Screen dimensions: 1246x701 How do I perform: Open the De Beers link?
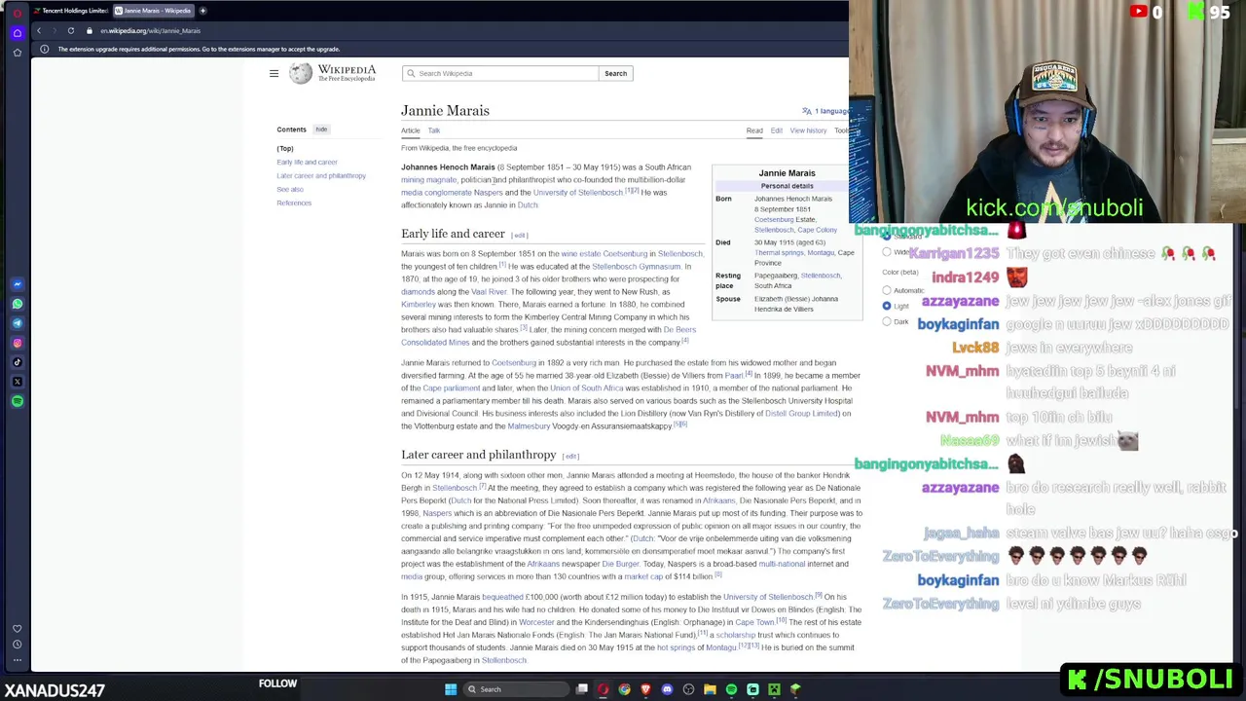(x=679, y=330)
